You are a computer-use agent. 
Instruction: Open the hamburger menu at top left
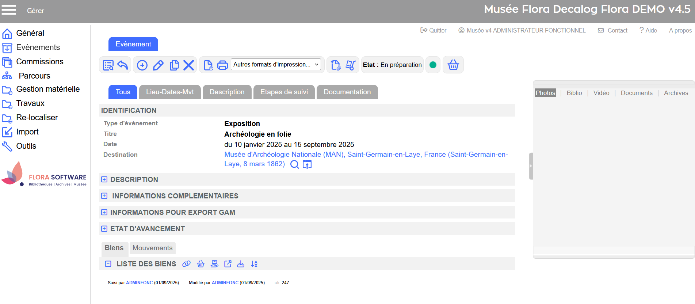pos(9,10)
